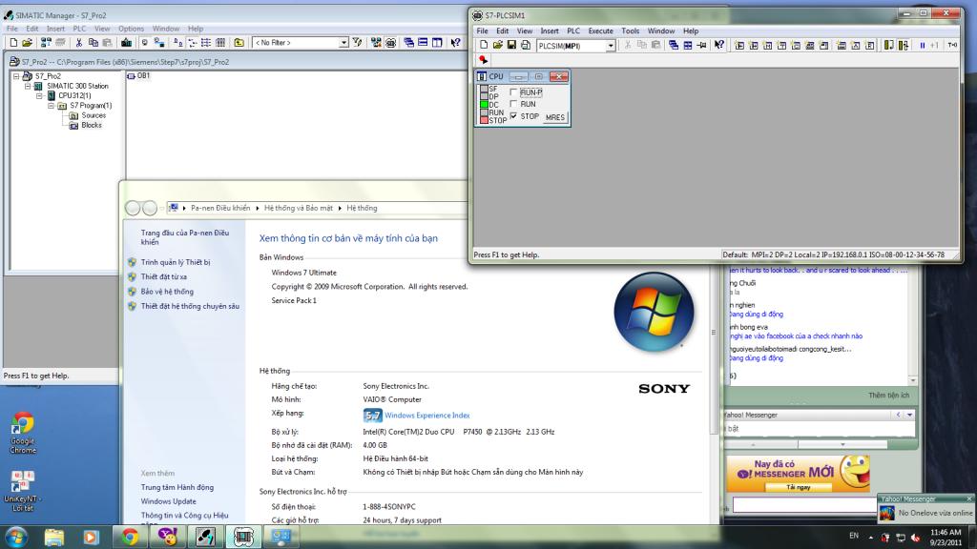Click Pause icon in PLCSIM toolbar
The width and height of the screenshot is (977, 549).
[x=923, y=45]
